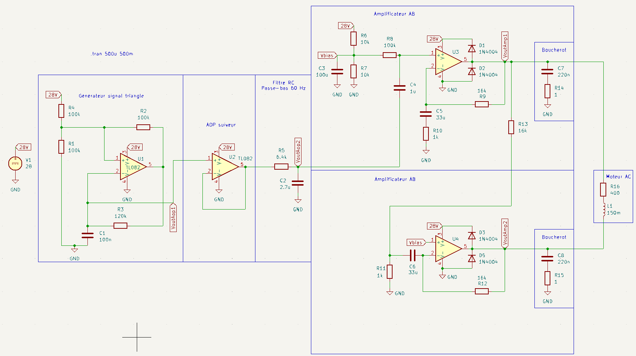Click the "150m" value of L1
Image resolution: width=636 pixels, height=356 pixels.
click(x=614, y=213)
